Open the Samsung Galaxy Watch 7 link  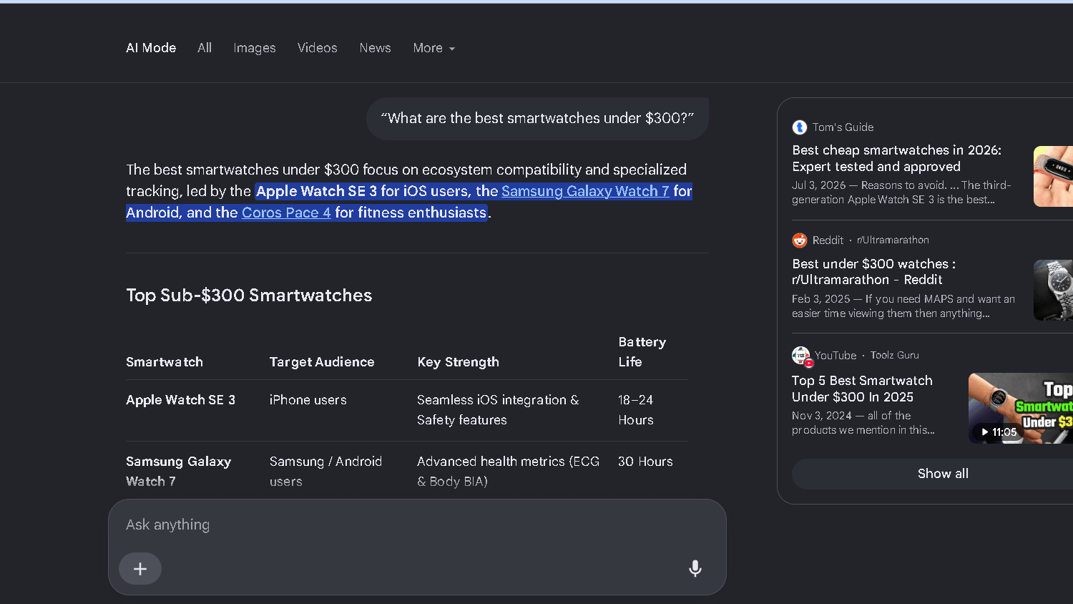coord(585,191)
